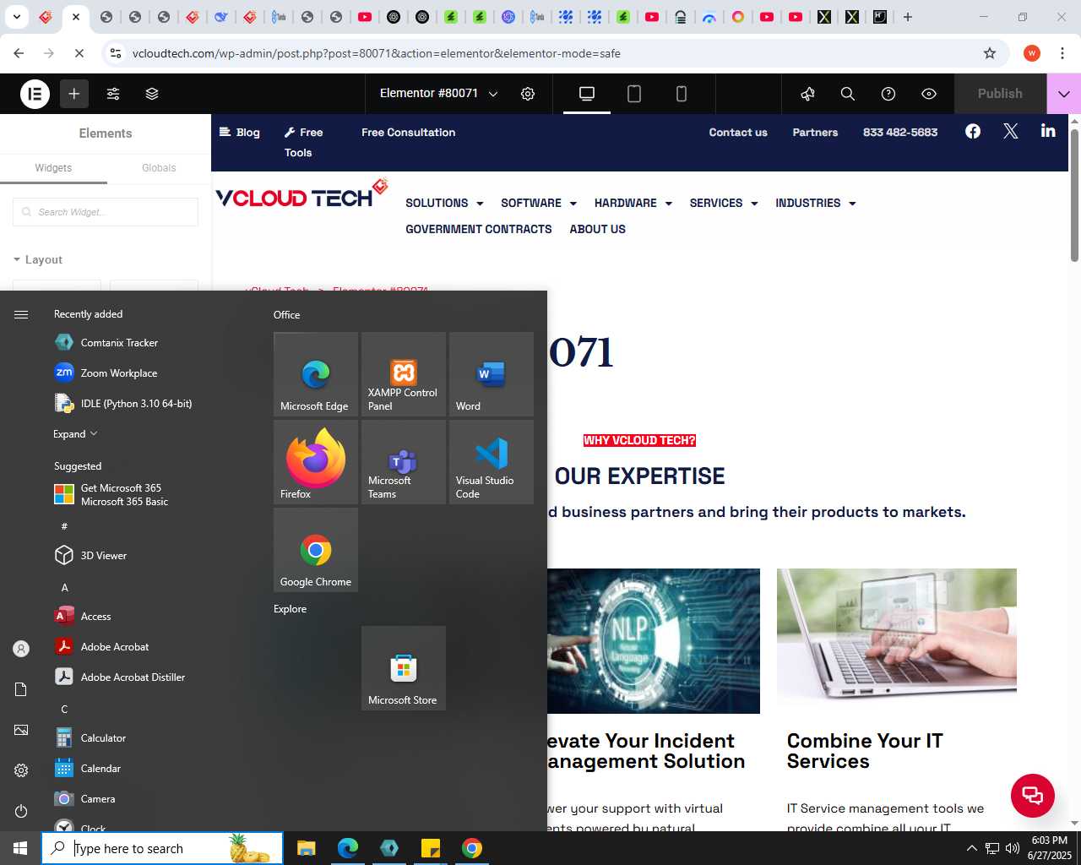Click the Publish button
Viewport: 1081px width, 865px height.
pos(1000,94)
